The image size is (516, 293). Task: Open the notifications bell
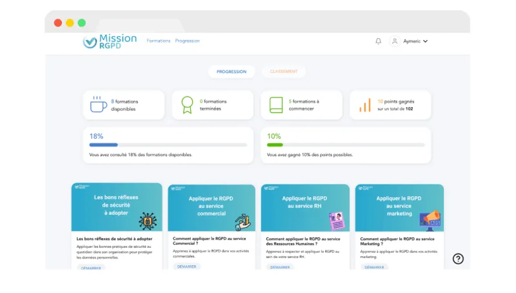tap(379, 41)
